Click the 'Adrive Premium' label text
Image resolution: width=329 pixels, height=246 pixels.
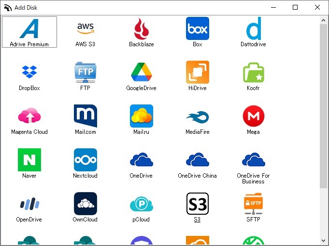(x=29, y=44)
